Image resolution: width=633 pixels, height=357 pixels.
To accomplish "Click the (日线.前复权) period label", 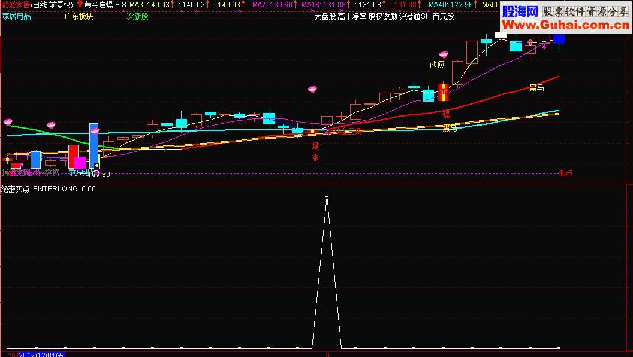I will point(52,5).
